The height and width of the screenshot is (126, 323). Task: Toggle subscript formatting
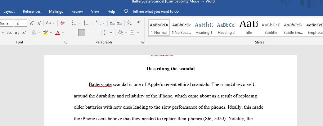17,33
